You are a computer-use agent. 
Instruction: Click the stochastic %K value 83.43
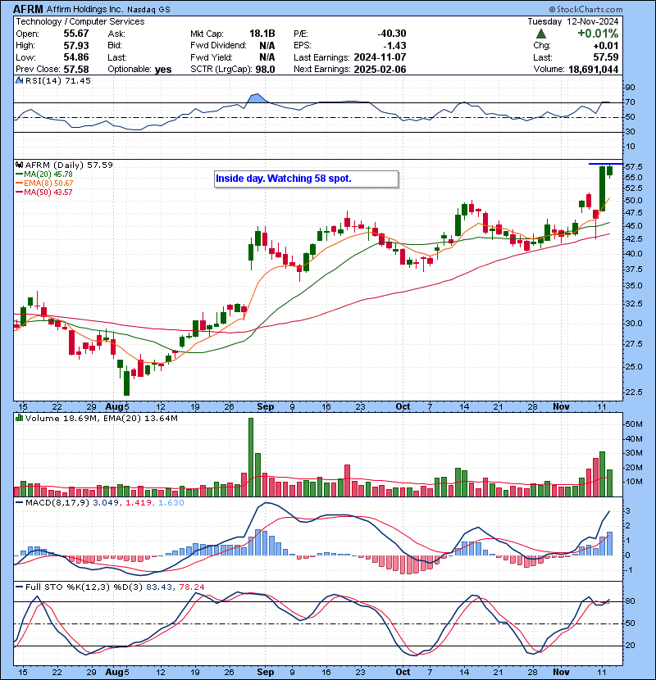point(158,587)
